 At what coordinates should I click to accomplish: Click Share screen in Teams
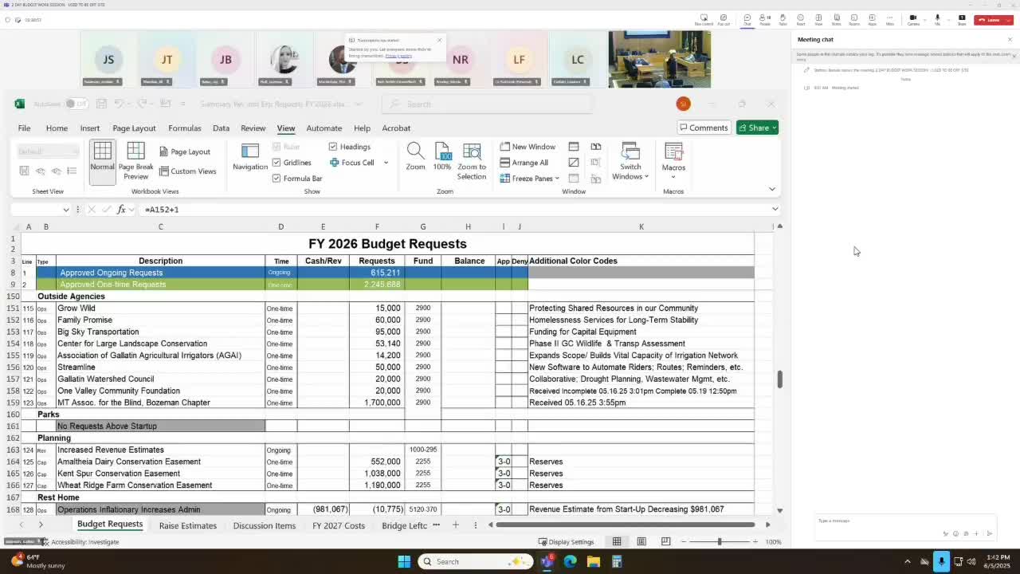coord(962,19)
